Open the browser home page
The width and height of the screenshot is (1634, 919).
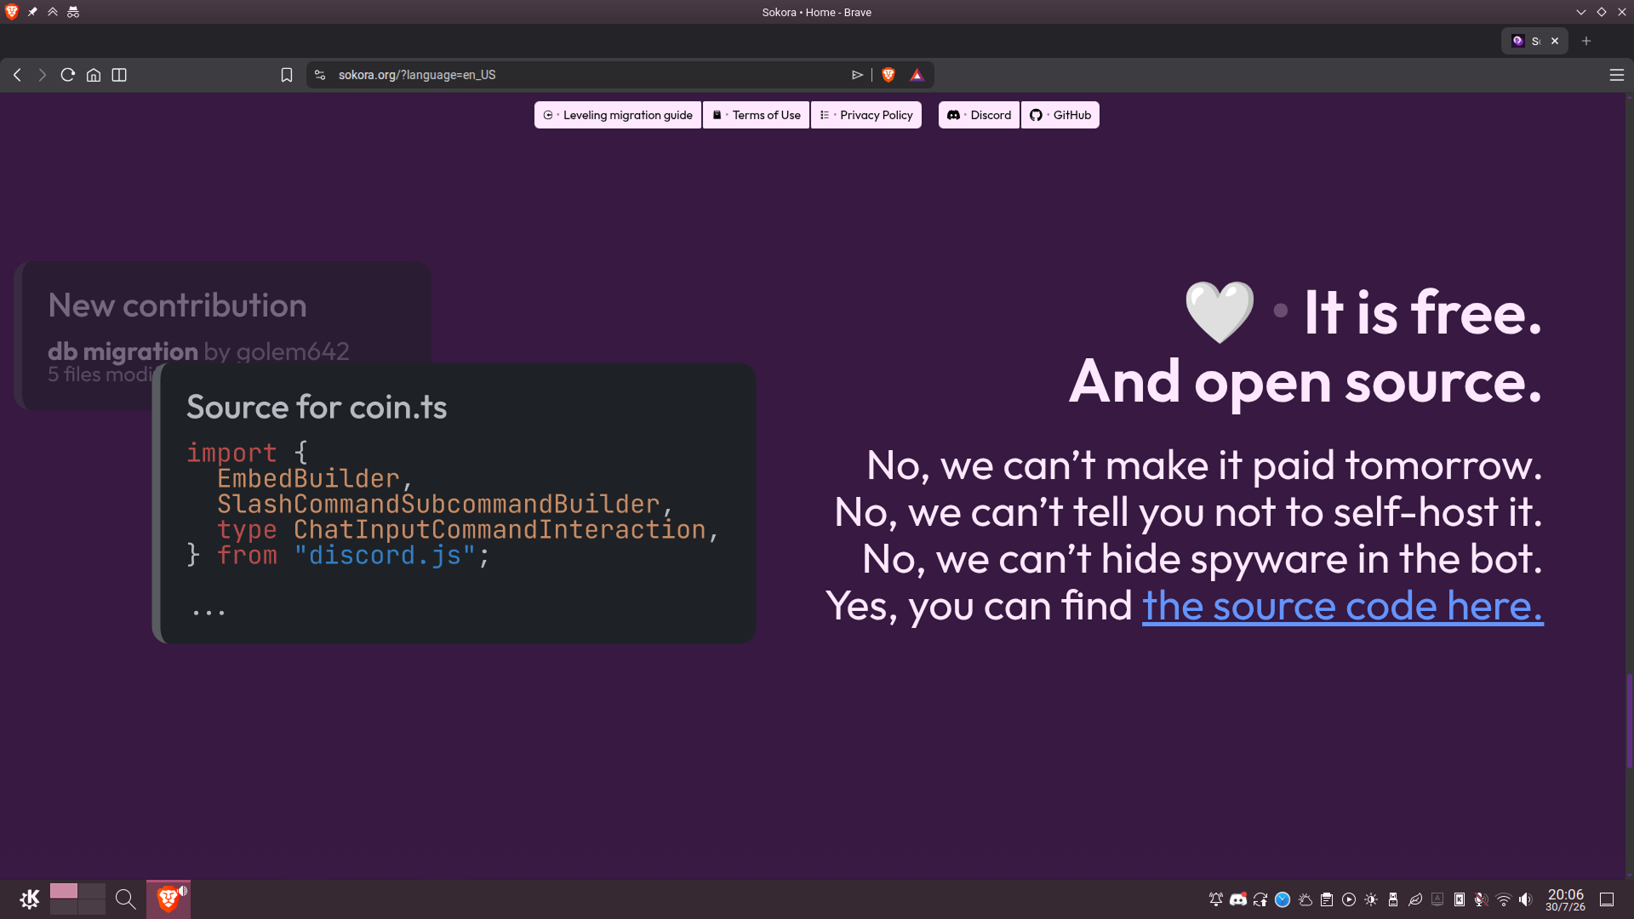tap(94, 75)
